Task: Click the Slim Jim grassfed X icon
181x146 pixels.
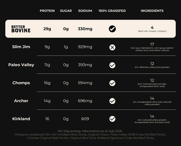Action: coord(112,47)
